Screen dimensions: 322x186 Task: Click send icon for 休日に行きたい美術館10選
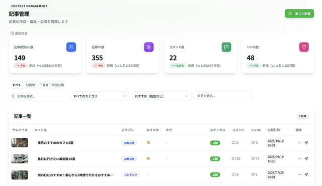[306, 158]
